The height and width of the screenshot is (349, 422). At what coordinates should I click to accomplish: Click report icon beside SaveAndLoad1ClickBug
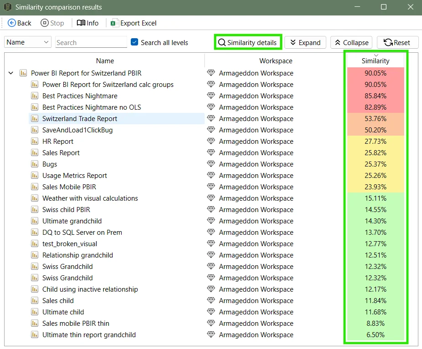pyautogui.click(x=35, y=130)
